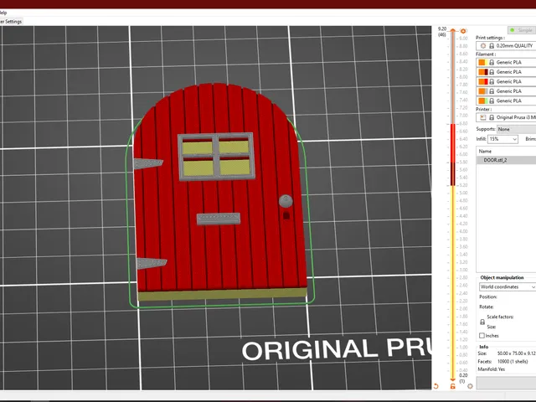Click the printer icon next to Original Prusa
This screenshot has height=402, width=536.
pos(483,117)
